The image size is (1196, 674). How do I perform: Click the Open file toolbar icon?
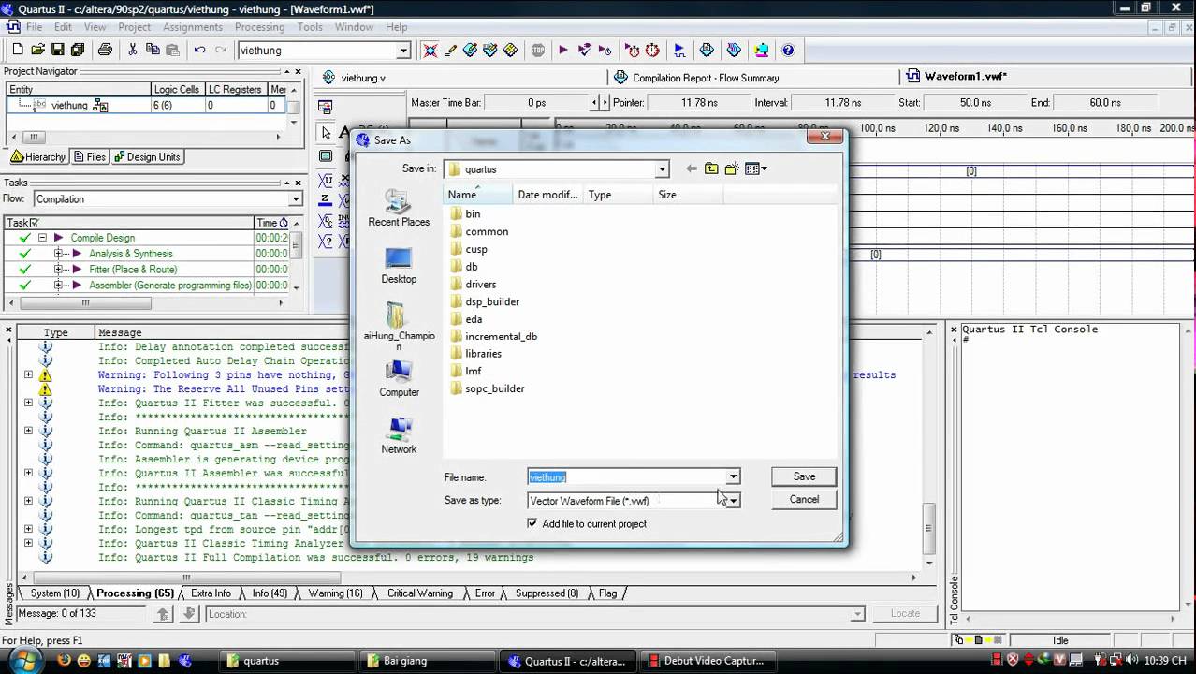tap(38, 50)
